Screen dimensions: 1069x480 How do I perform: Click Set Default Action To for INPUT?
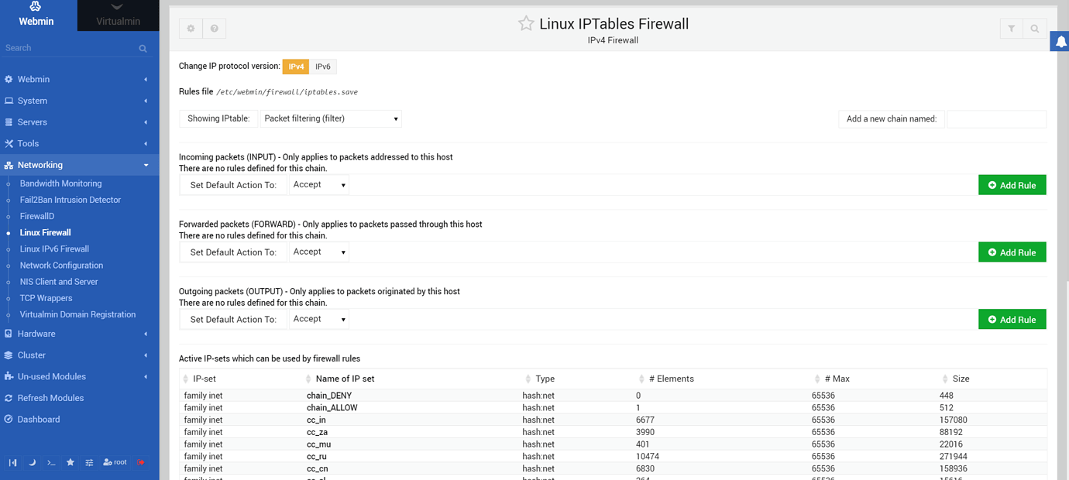pos(233,185)
